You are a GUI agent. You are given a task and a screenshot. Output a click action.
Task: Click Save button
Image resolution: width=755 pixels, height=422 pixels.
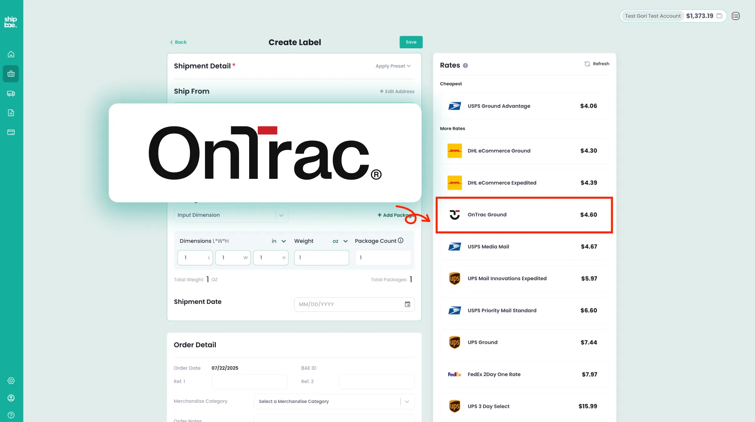pos(411,42)
